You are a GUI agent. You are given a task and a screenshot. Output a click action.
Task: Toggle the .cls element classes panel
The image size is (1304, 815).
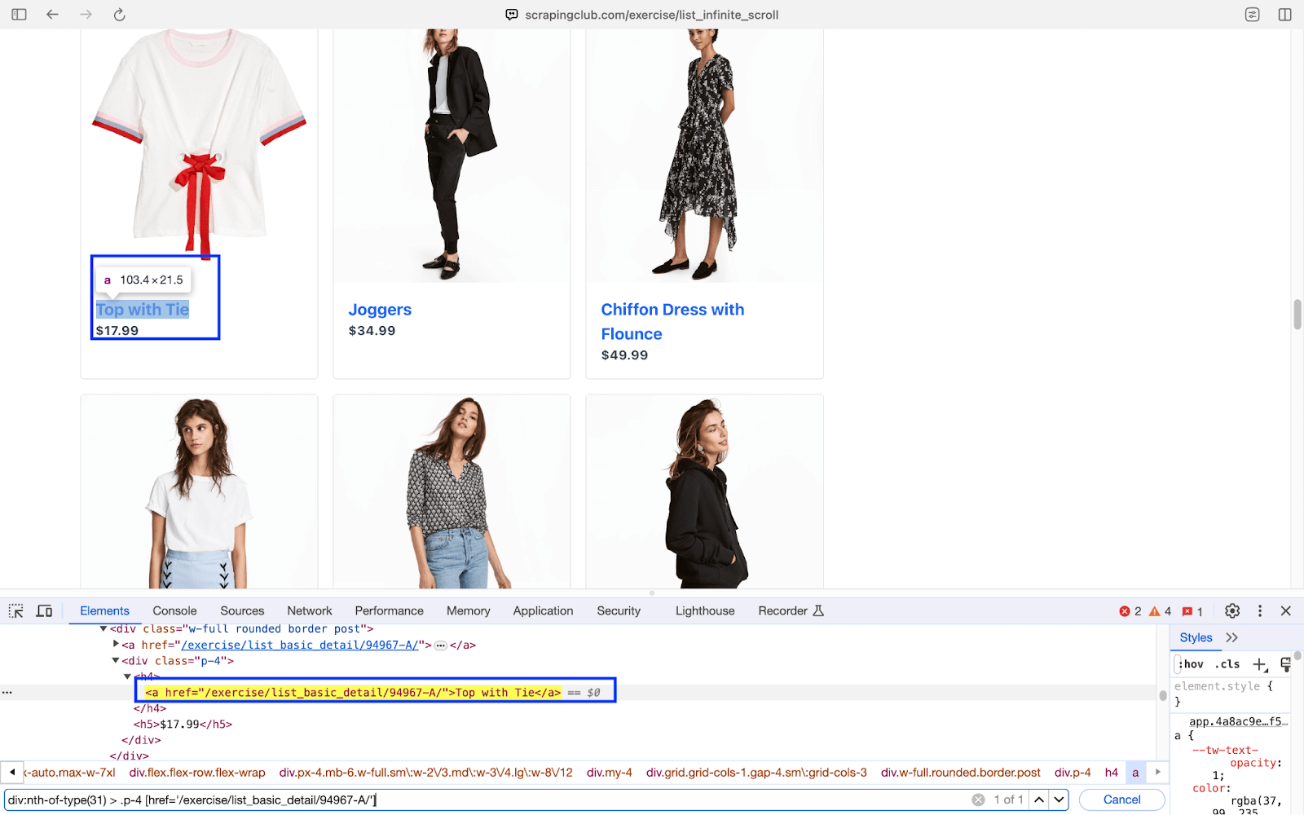(1227, 664)
